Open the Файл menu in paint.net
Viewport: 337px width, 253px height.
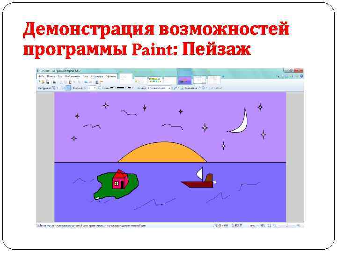pos(41,76)
